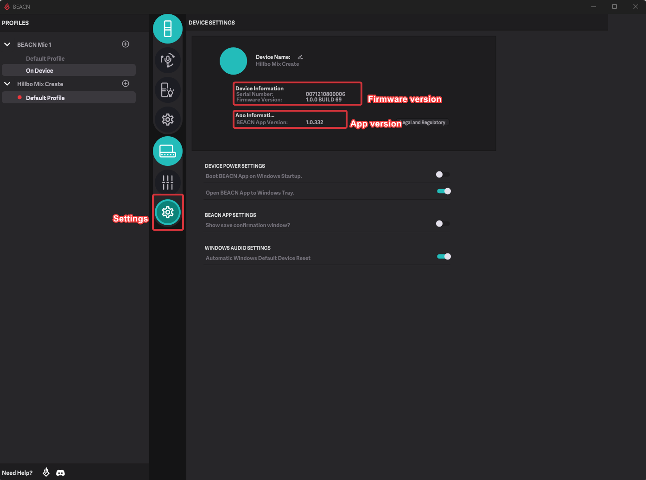Collapse the Hillbo Mix Create tree
Viewport: 646px width, 480px height.
click(7, 84)
